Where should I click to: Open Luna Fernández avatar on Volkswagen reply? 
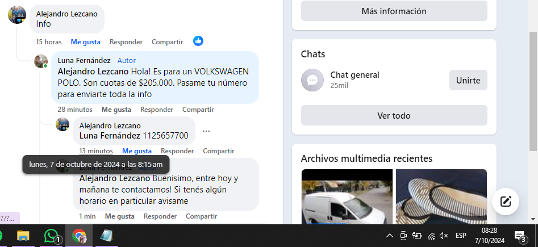pyautogui.click(x=41, y=61)
